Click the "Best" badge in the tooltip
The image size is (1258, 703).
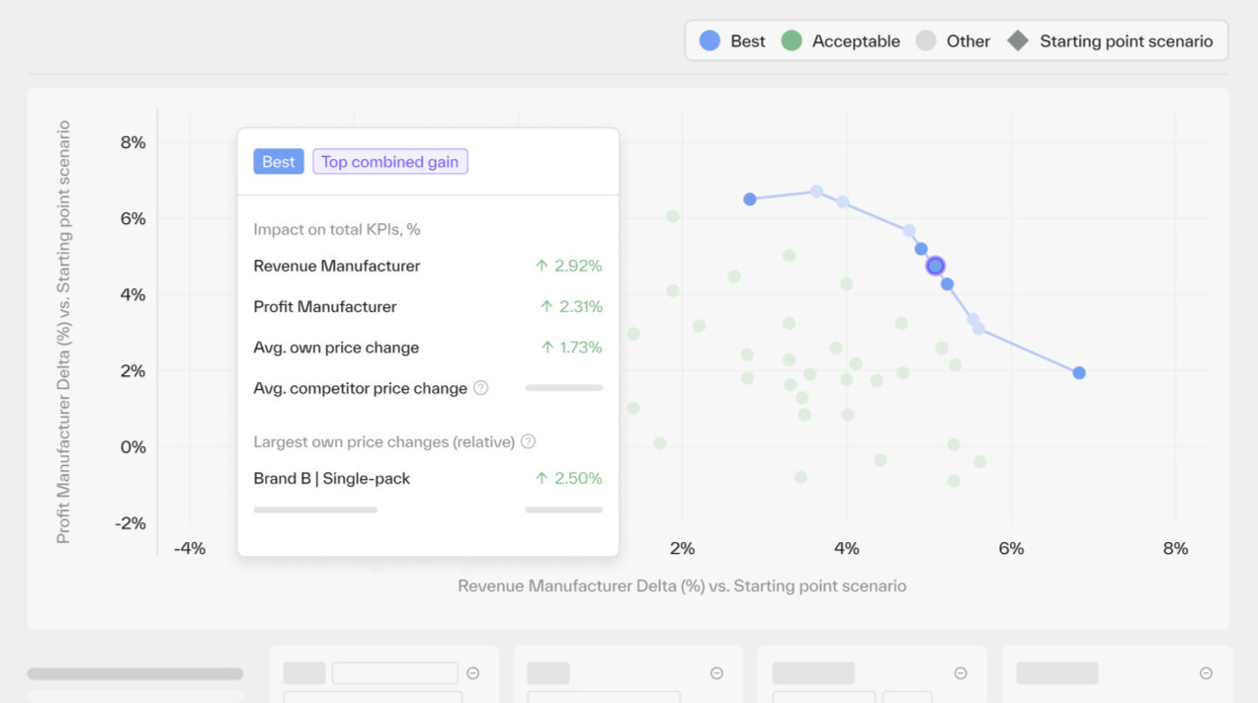[x=278, y=161]
